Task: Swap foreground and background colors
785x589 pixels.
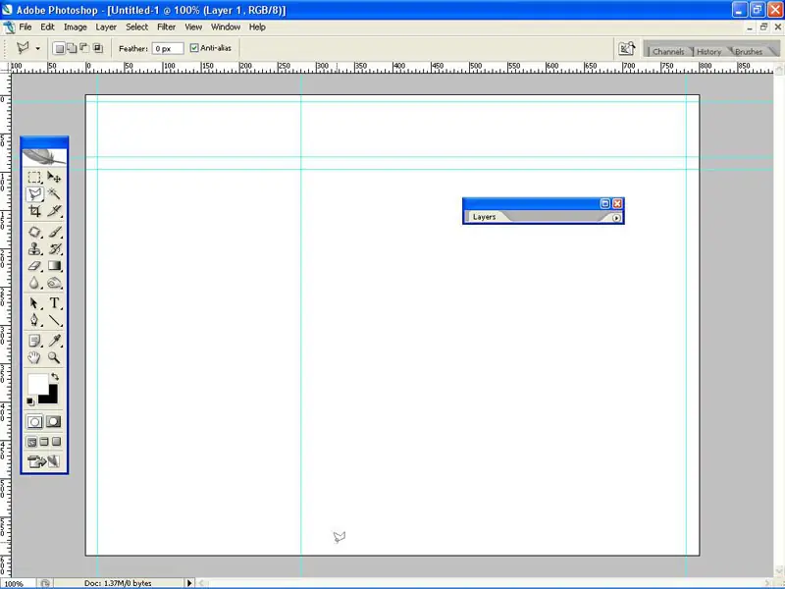Action: (x=55, y=377)
